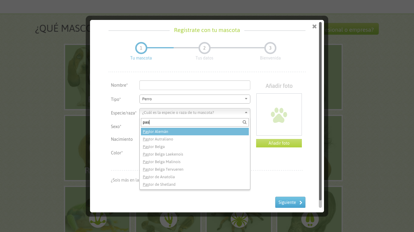Image resolution: width=414 pixels, height=232 pixels.
Task: Close the registration dialog with the X
Action: point(314,27)
